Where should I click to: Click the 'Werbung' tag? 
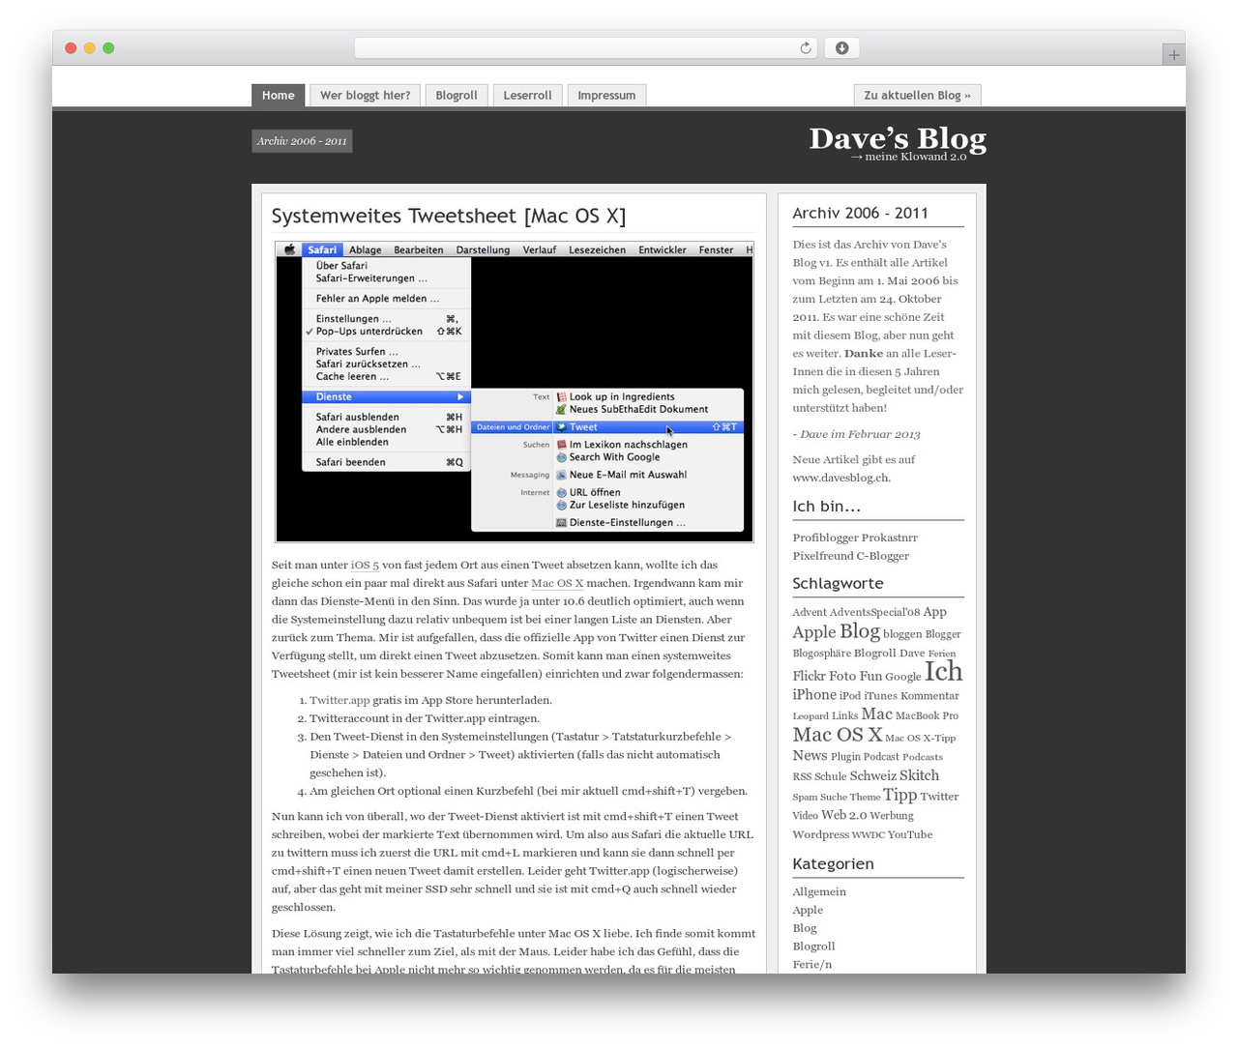pos(892,815)
